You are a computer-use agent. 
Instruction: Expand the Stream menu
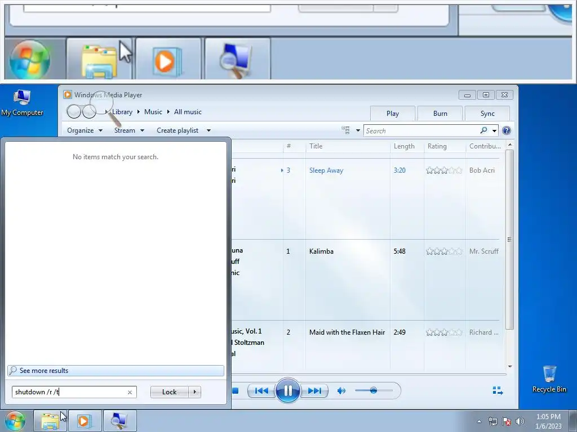click(x=129, y=130)
